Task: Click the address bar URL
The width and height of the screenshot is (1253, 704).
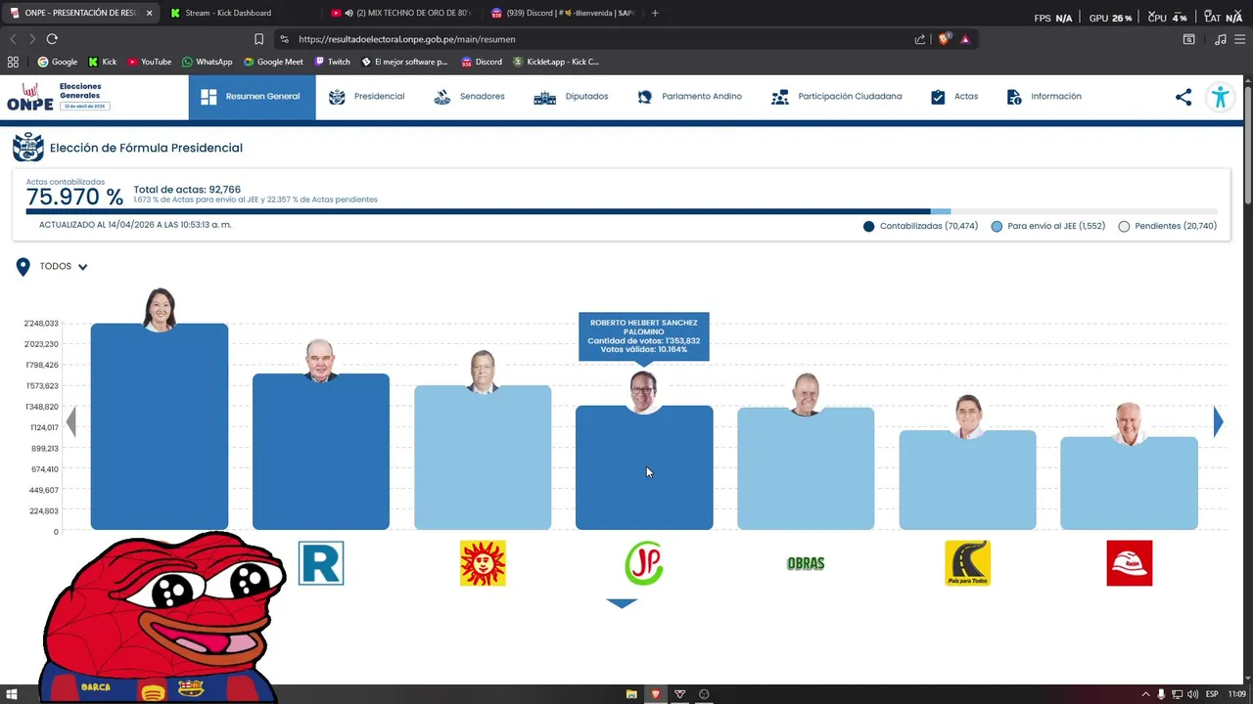Action: [x=406, y=39]
